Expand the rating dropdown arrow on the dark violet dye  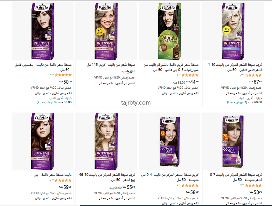tap(53, 75)
